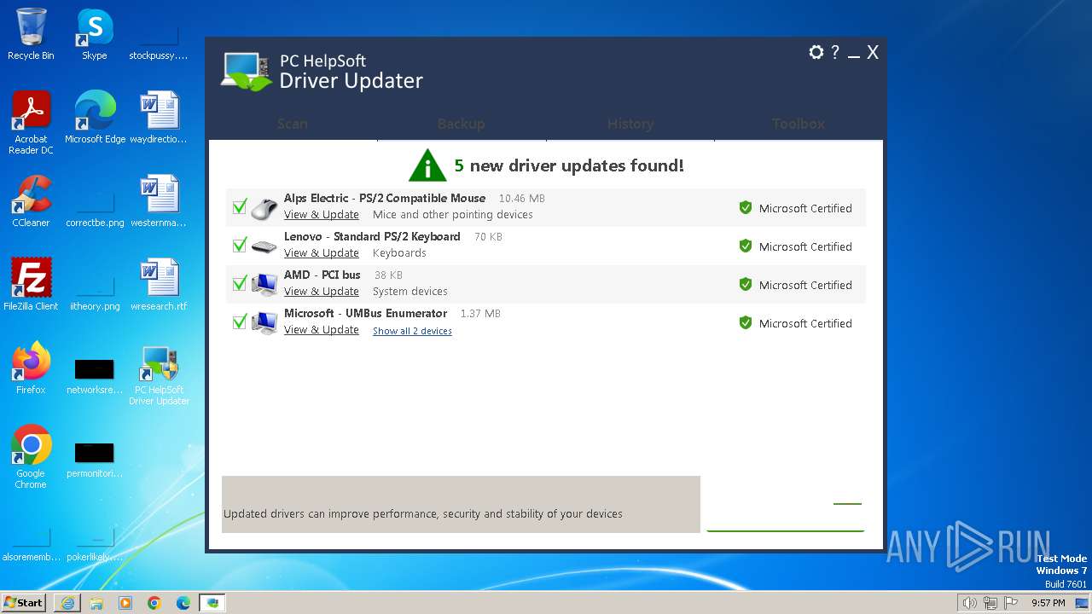Click the 'Mice and other pointing devices' label
The width and height of the screenshot is (1092, 614).
[453, 215]
